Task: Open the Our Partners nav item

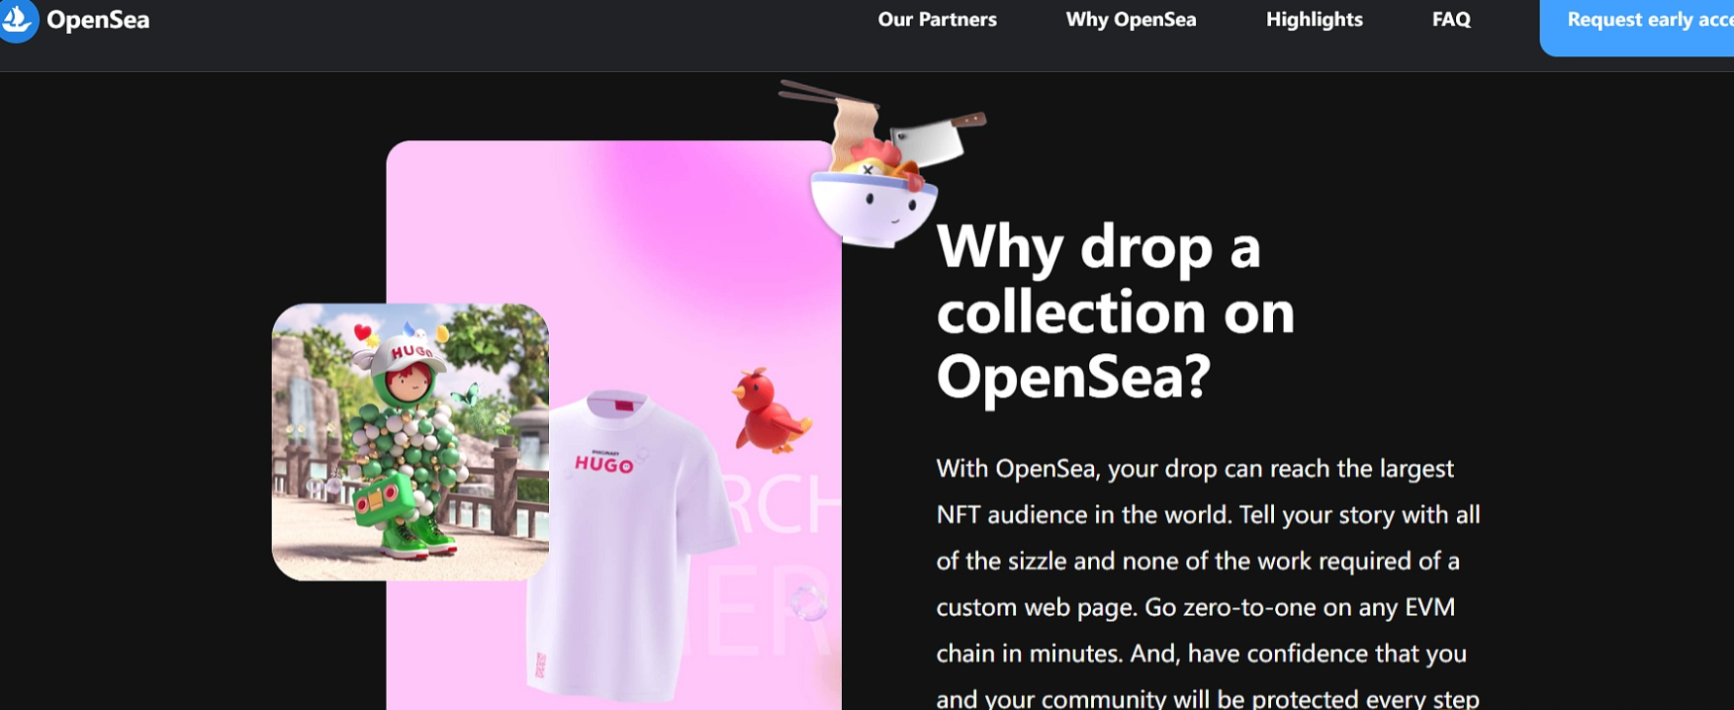Action: click(x=937, y=20)
